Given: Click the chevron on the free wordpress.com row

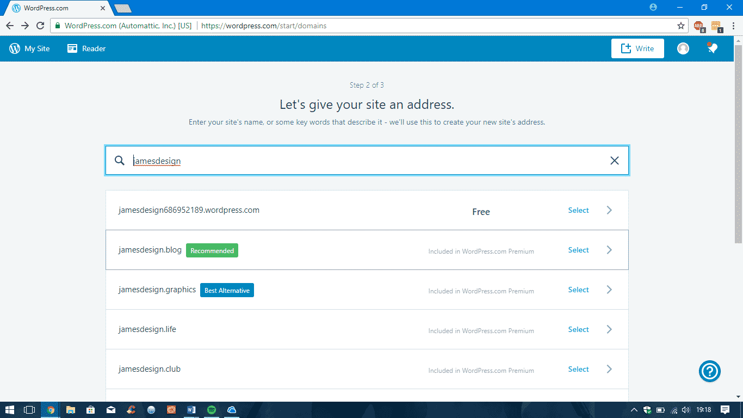Looking at the screenshot, I should click(x=609, y=210).
